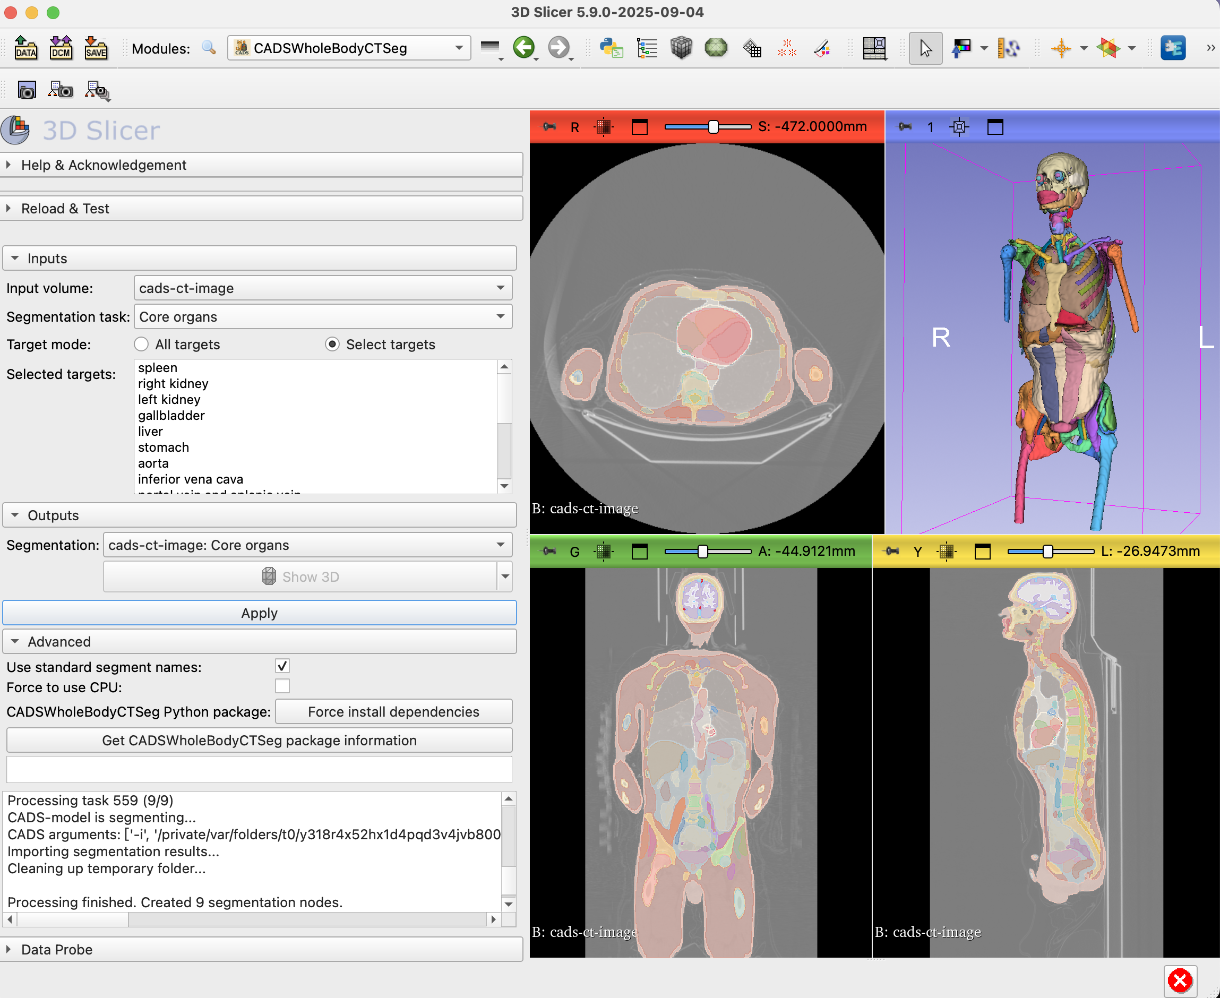Screen dimensions: 1220x998
Task: Click the Apply button
Action: click(259, 613)
